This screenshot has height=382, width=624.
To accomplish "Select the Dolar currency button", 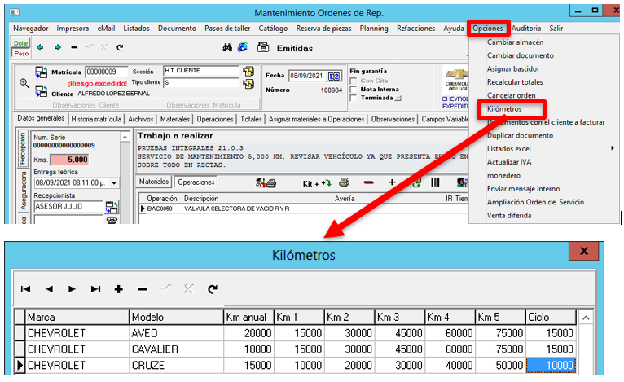I will [21, 42].
